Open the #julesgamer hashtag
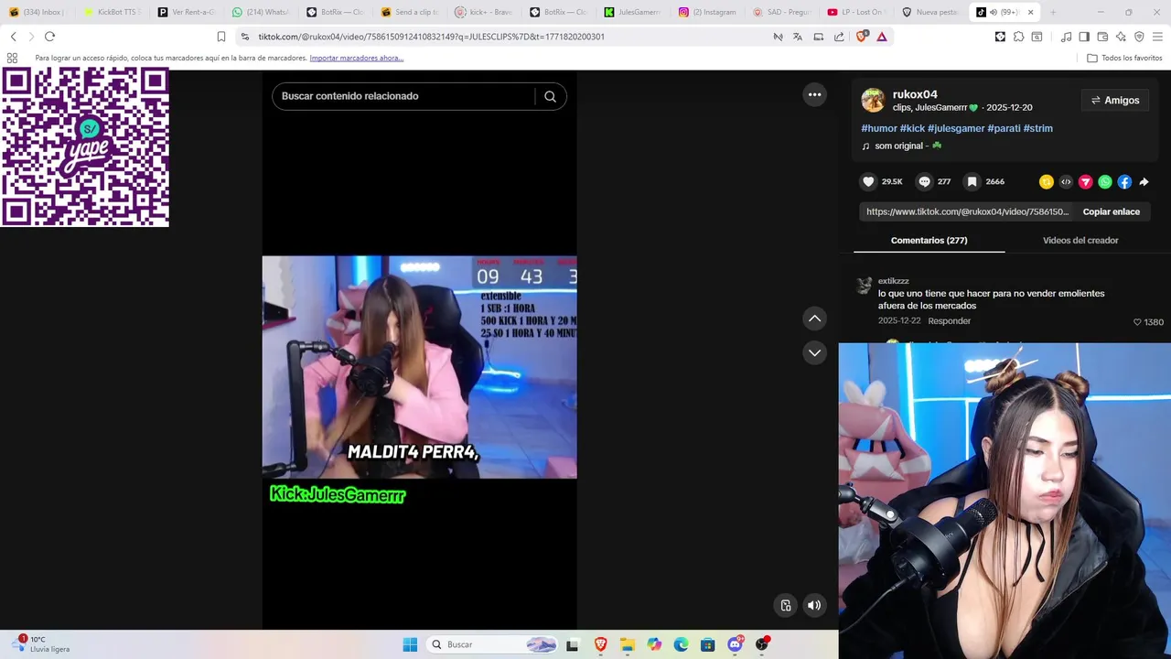 (x=956, y=128)
